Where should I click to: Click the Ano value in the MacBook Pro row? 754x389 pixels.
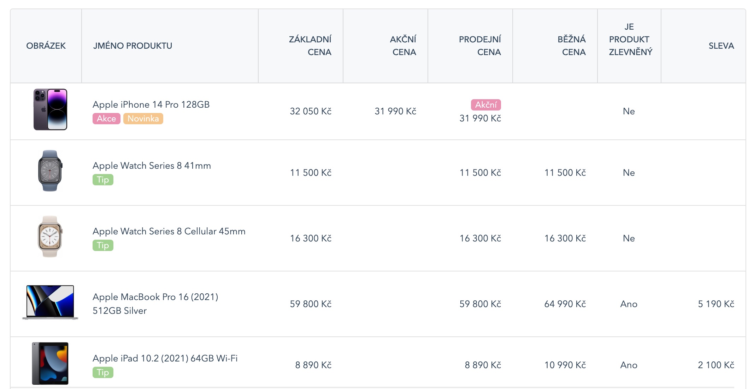point(629,304)
